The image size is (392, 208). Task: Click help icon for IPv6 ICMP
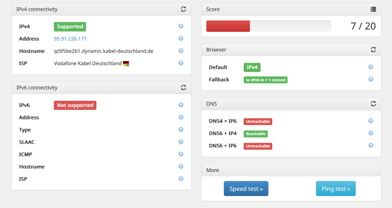point(181,154)
